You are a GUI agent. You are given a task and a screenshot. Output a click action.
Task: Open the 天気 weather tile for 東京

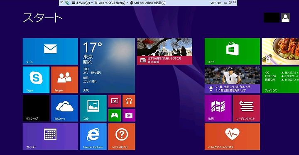(108, 65)
